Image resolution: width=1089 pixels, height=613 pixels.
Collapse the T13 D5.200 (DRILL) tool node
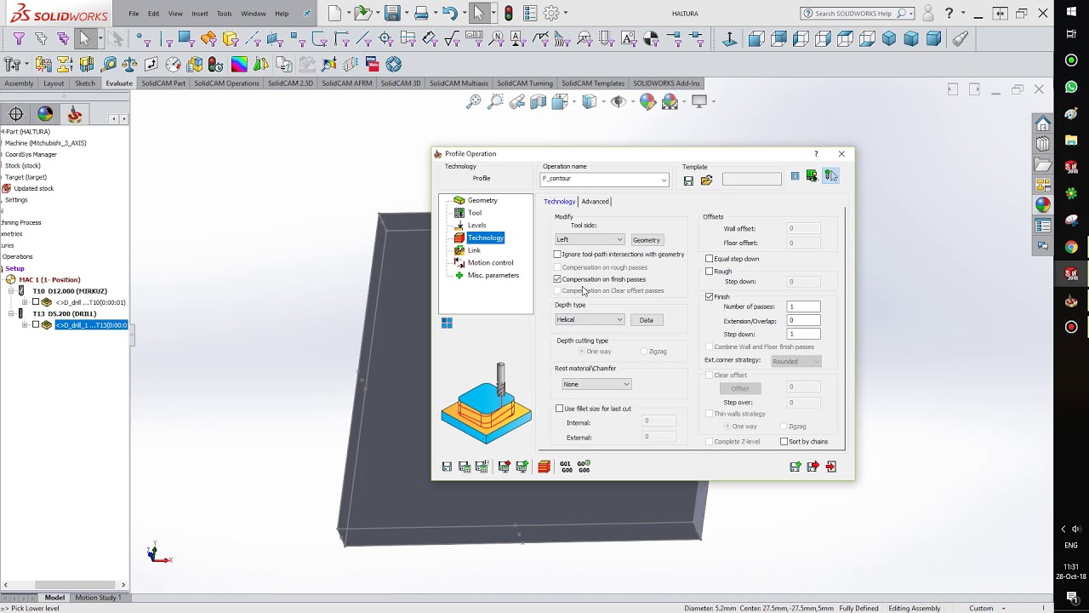(11, 313)
